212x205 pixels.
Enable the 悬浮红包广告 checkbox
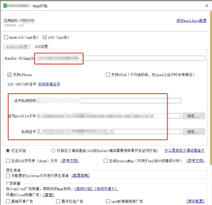pyautogui.click(x=58, y=201)
